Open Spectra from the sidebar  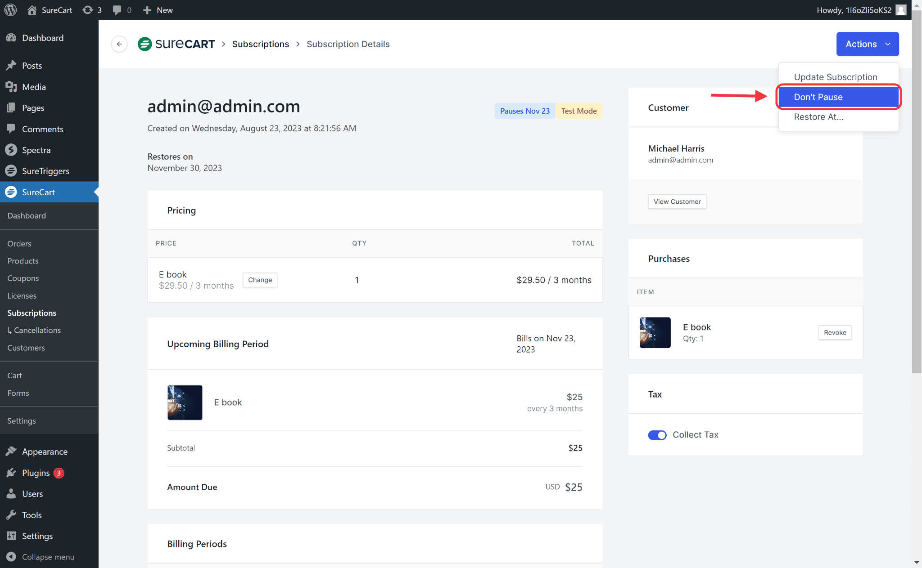pos(36,150)
